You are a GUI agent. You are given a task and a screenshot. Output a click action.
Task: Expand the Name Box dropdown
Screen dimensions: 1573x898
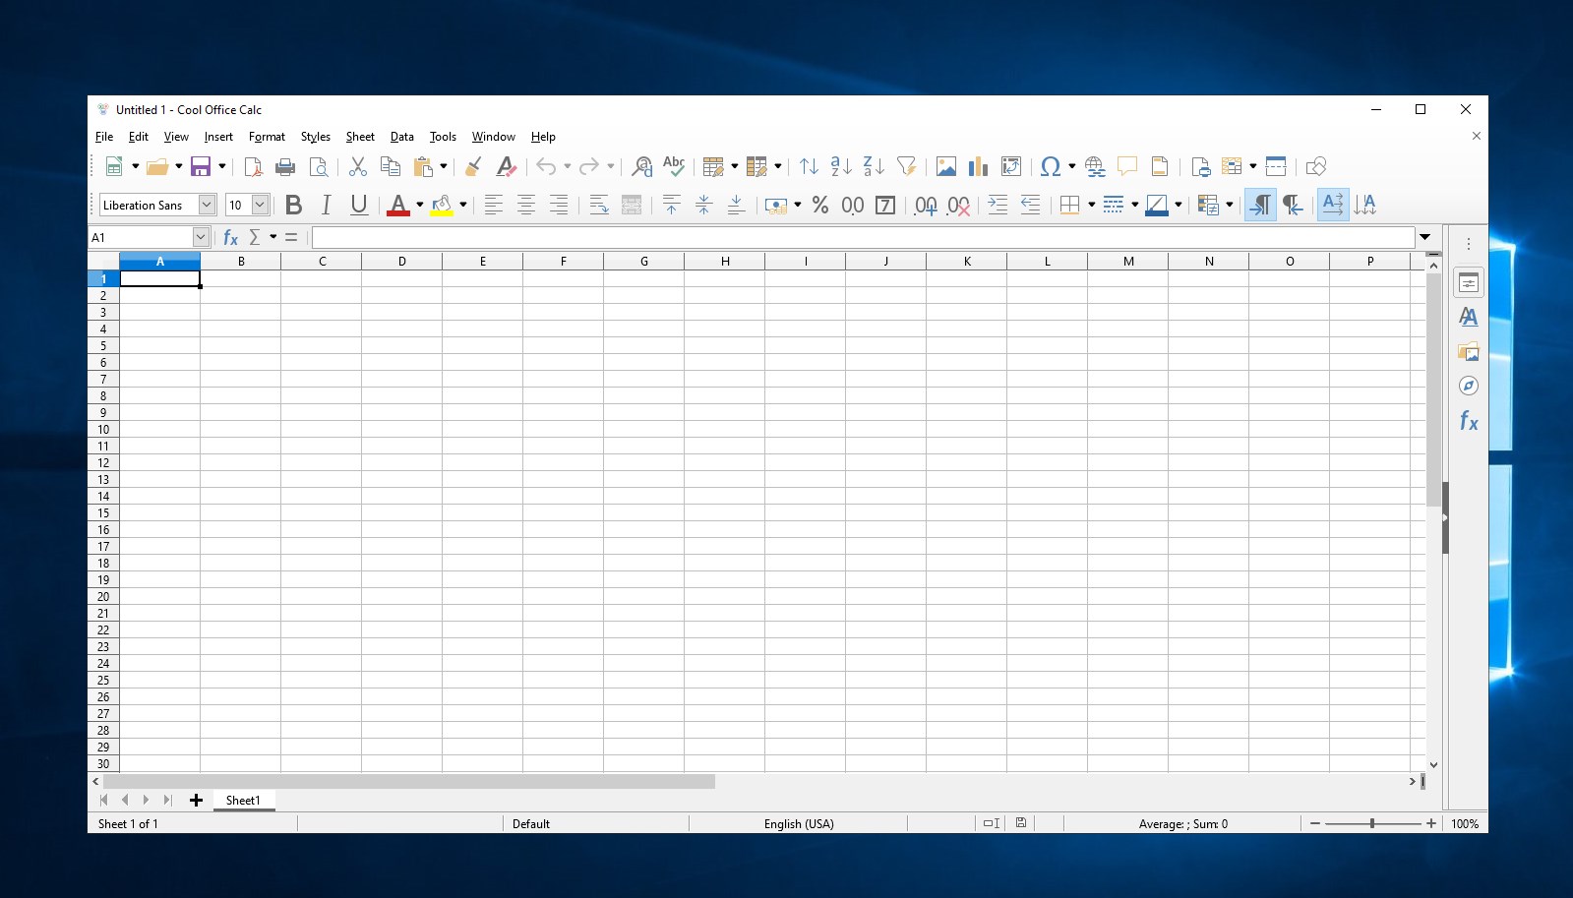[201, 237]
